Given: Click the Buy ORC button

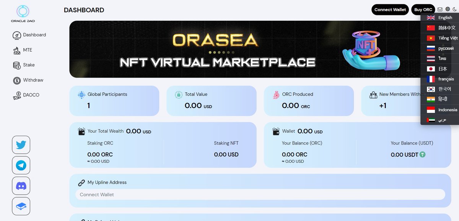Looking at the screenshot, I should [423, 10].
